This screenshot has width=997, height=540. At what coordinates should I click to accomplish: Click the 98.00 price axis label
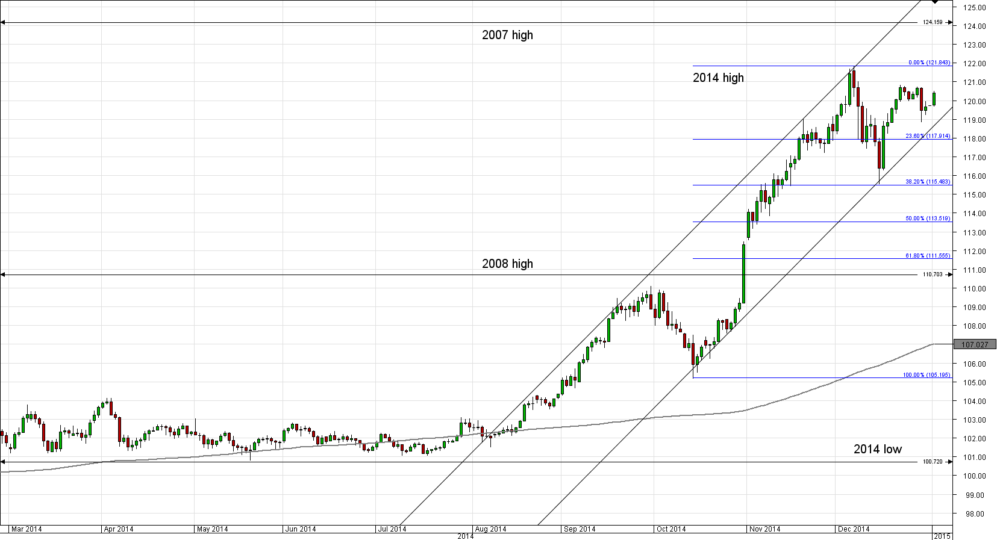974,514
